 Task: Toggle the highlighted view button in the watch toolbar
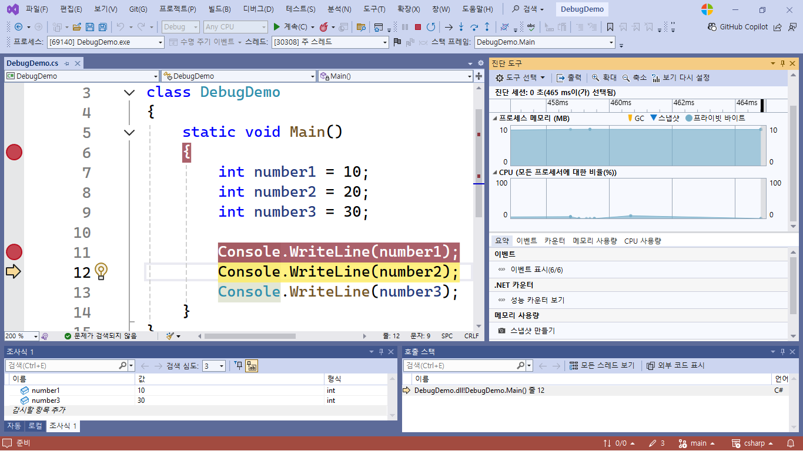[x=252, y=366]
